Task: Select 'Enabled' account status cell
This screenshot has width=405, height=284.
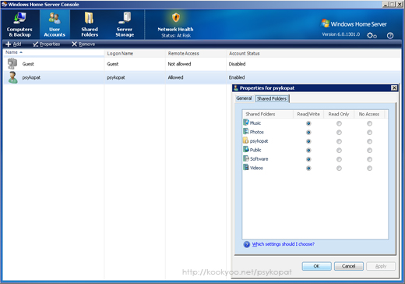Action: tap(237, 77)
